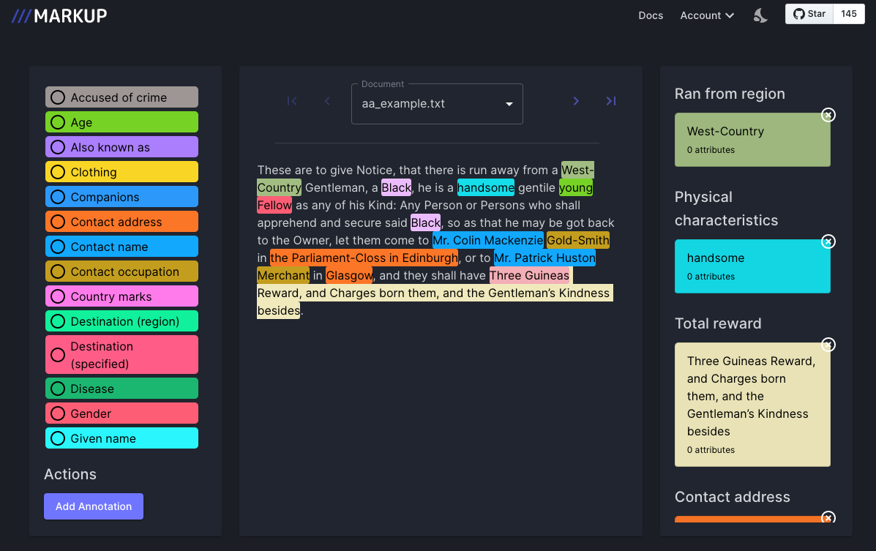The image size is (876, 551).
Task: Jump to the last document arrow
Action: pos(611,101)
